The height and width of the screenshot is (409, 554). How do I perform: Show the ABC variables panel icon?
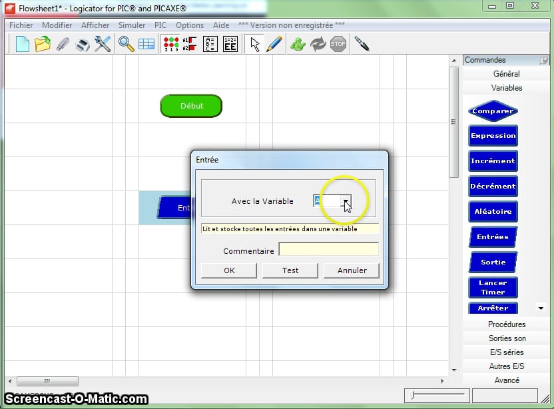tap(210, 44)
